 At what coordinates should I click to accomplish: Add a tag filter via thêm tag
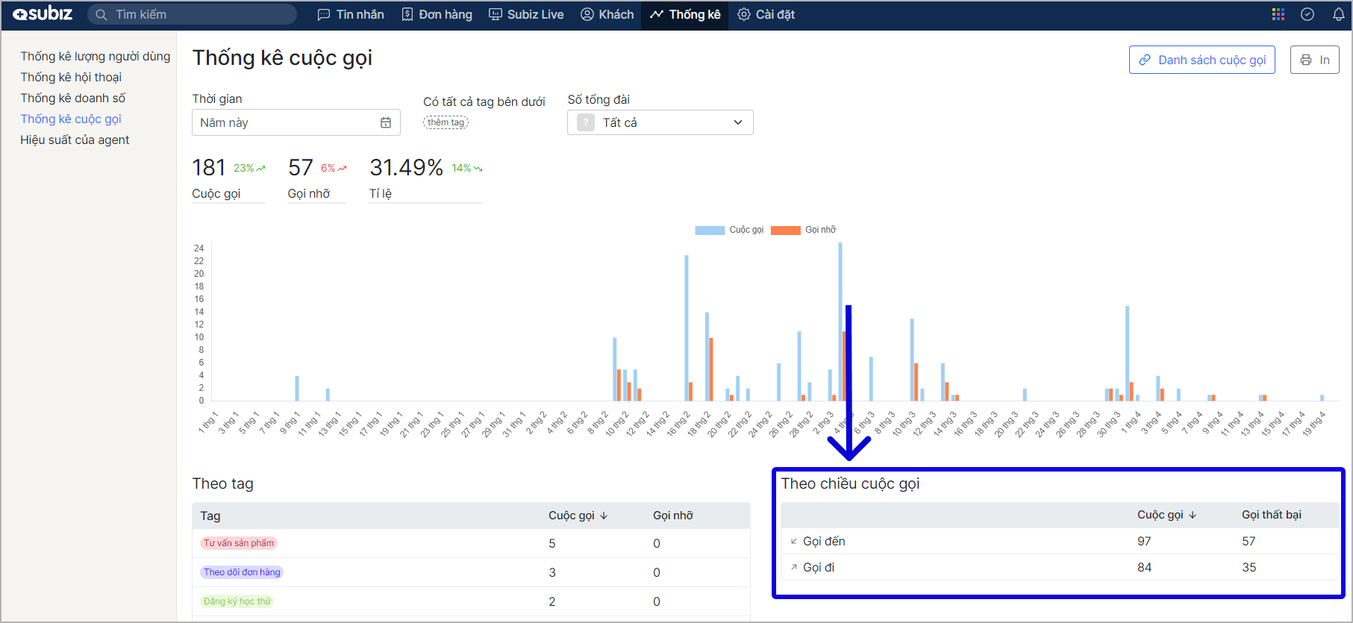click(446, 122)
